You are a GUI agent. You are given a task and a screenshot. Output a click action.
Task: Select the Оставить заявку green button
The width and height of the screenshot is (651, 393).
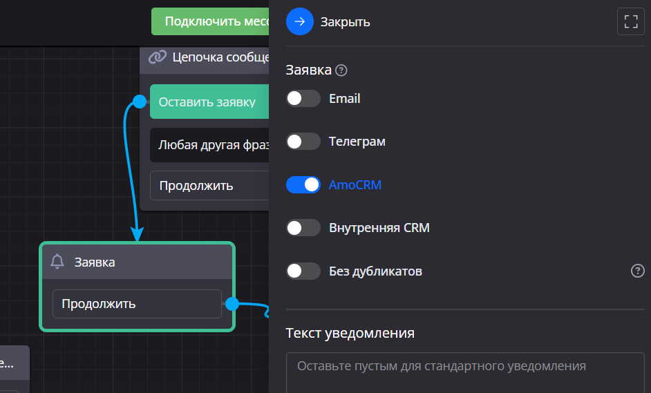[x=209, y=102]
